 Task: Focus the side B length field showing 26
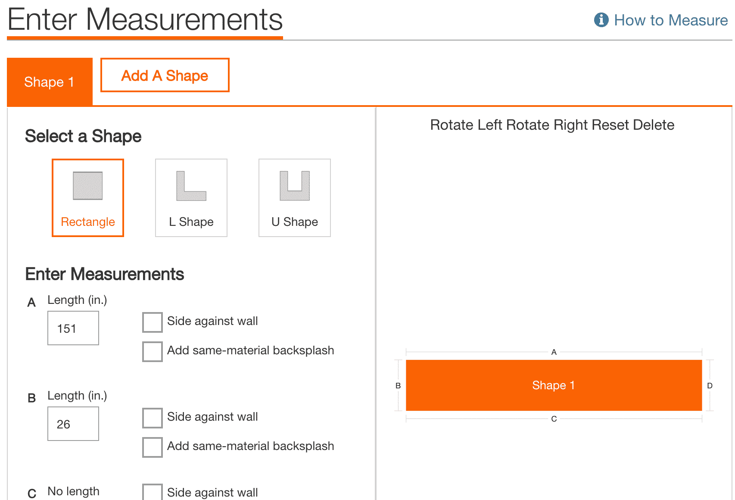[x=73, y=424]
